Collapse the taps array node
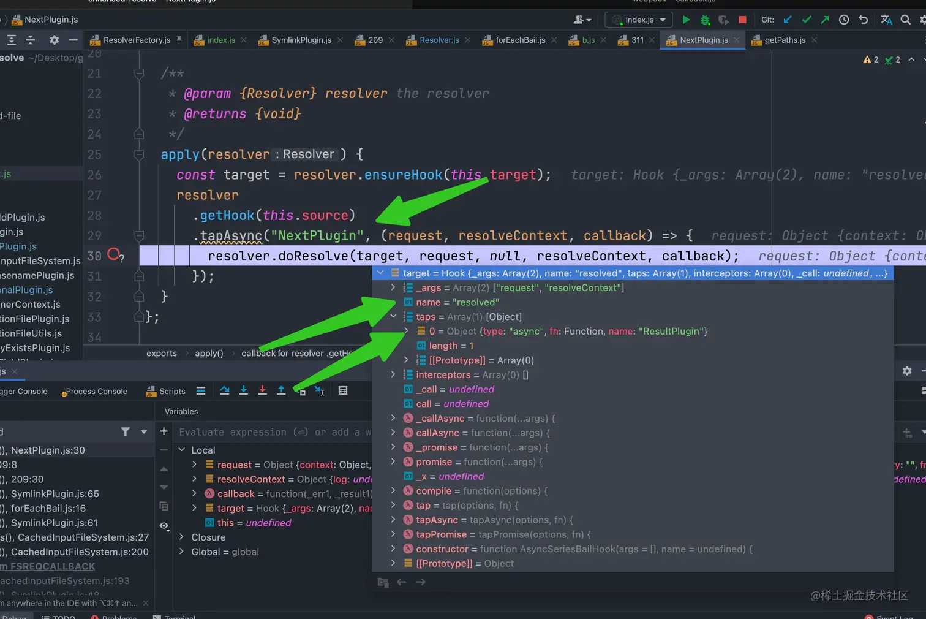926x619 pixels. (x=393, y=317)
